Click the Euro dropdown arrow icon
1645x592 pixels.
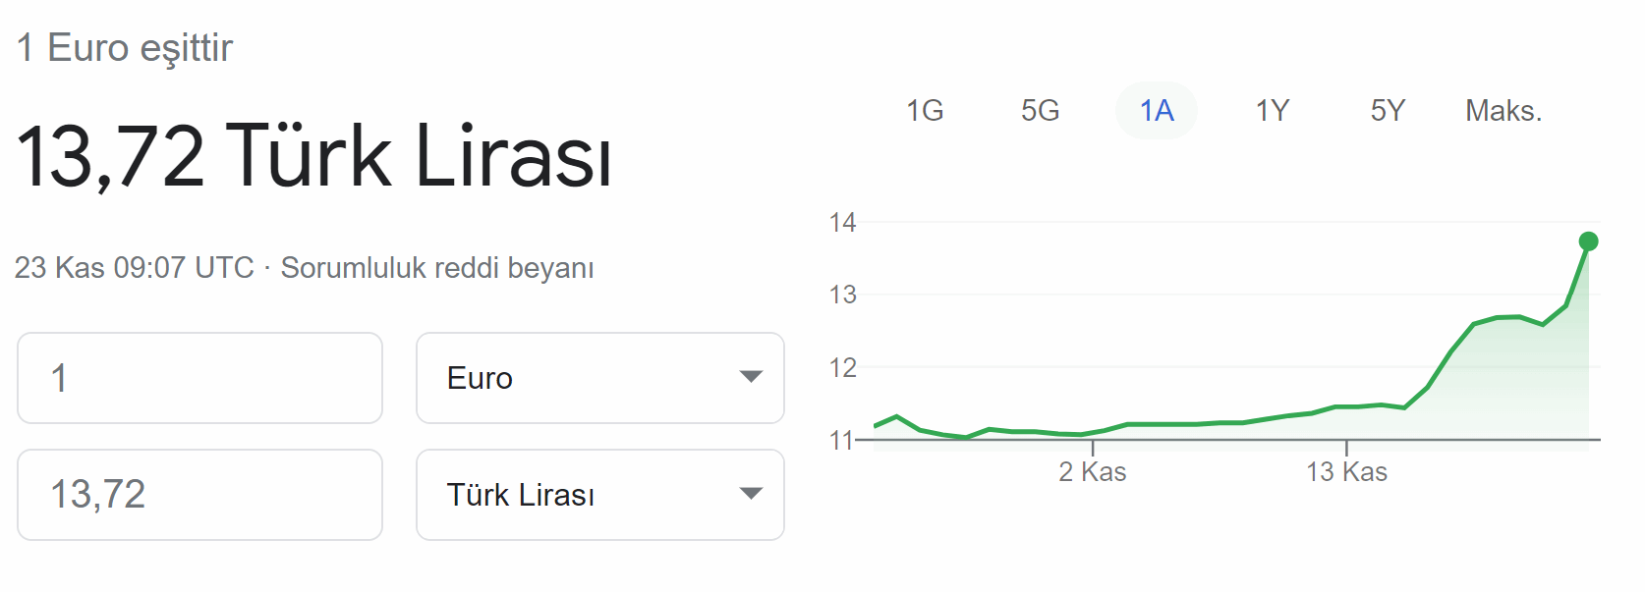[x=751, y=377]
